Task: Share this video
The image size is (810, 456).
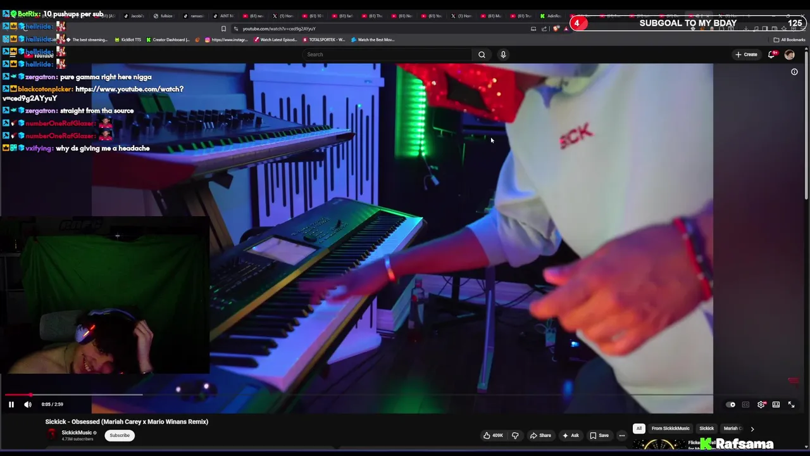Action: [x=540, y=436]
